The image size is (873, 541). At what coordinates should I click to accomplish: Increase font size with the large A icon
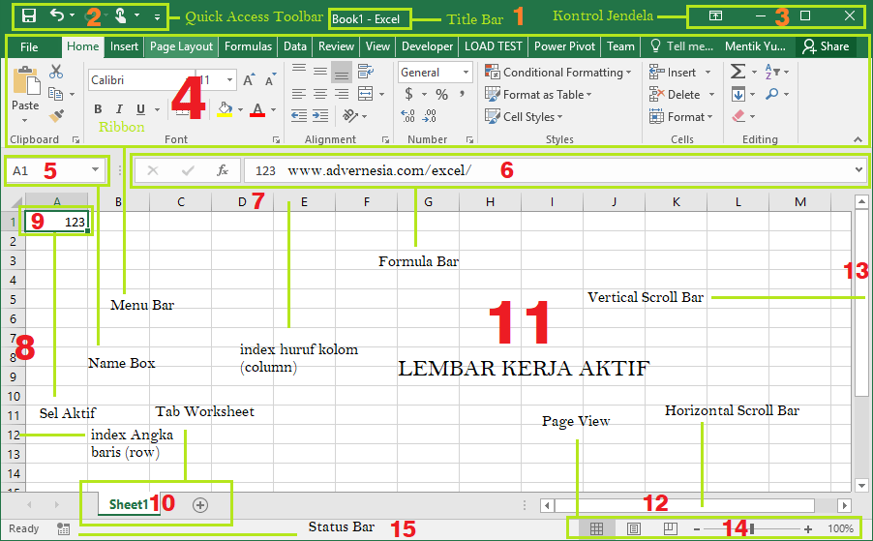click(x=249, y=79)
